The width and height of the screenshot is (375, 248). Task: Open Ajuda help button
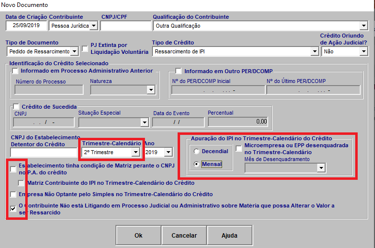click(x=229, y=236)
